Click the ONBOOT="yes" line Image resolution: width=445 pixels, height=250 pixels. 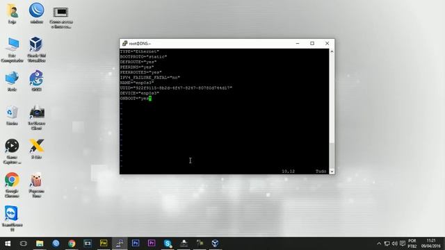click(x=136, y=99)
